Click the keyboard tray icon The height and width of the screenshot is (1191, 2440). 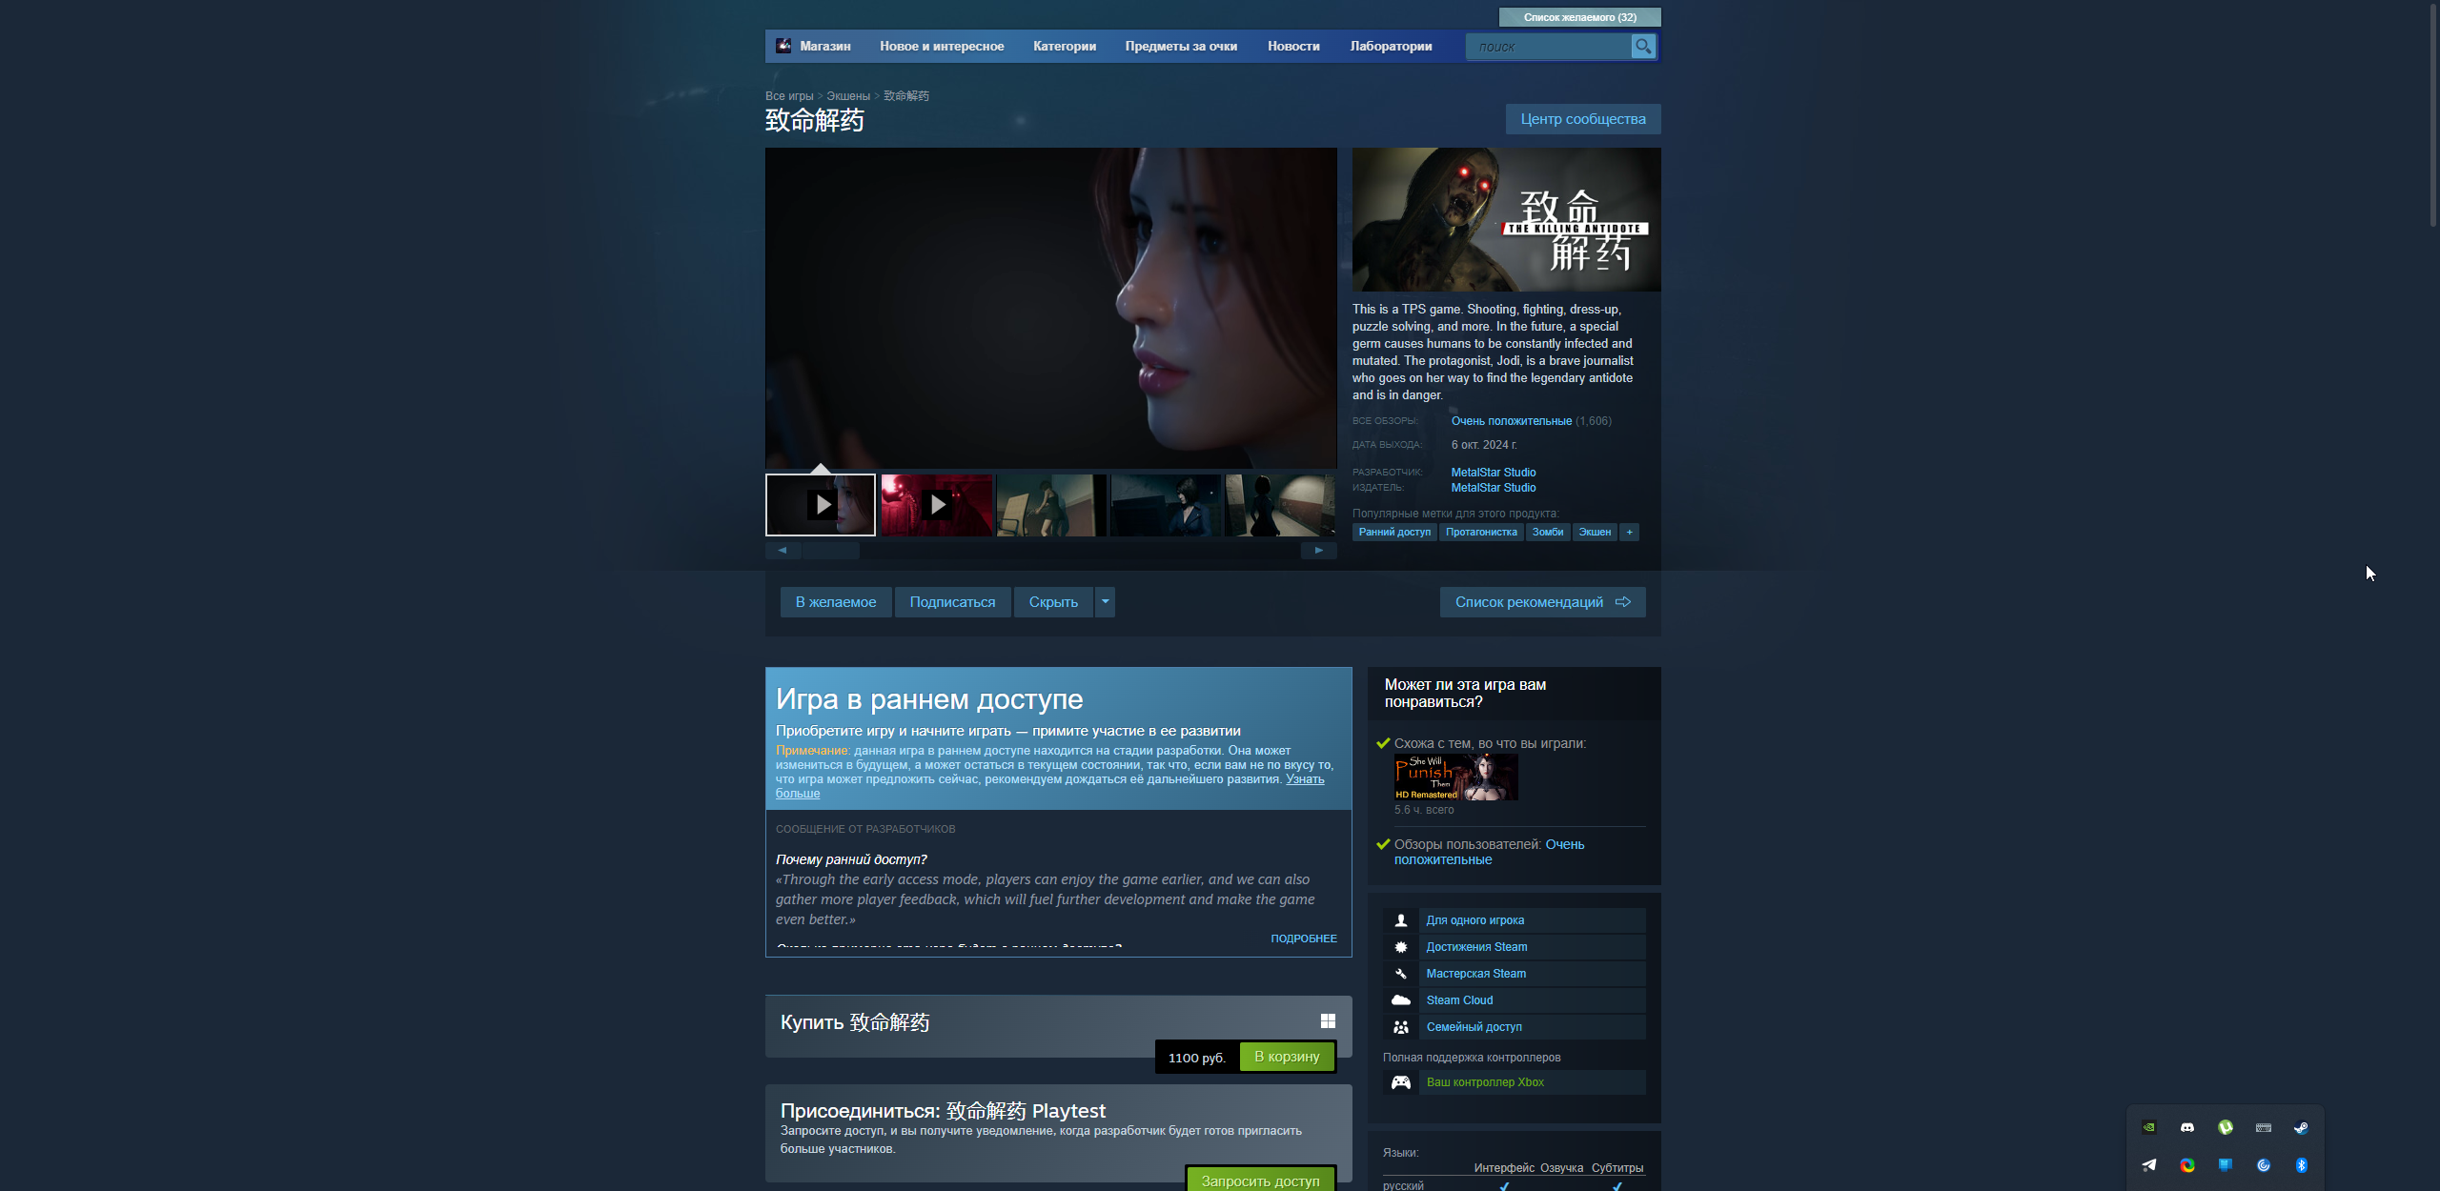2264,1127
